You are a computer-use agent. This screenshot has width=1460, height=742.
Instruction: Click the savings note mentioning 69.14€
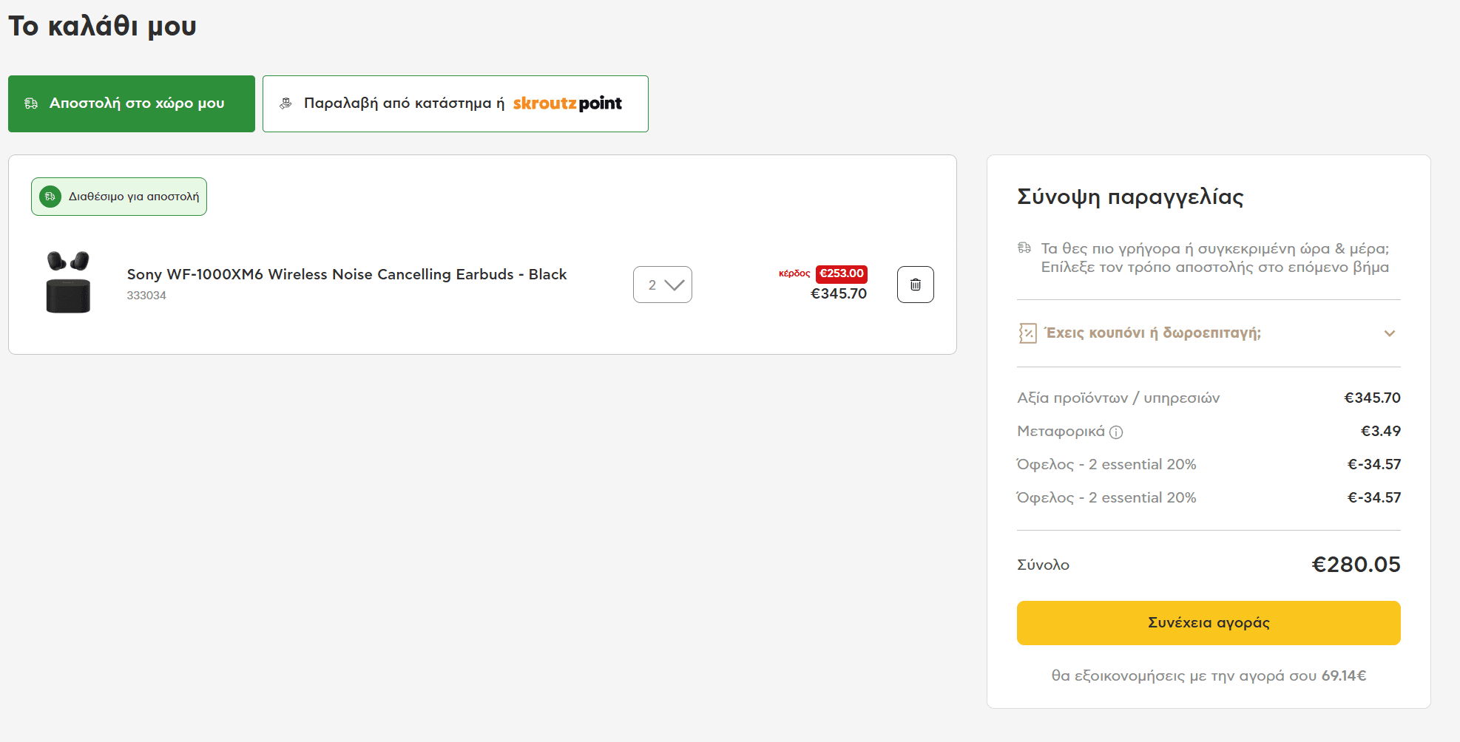click(1209, 675)
